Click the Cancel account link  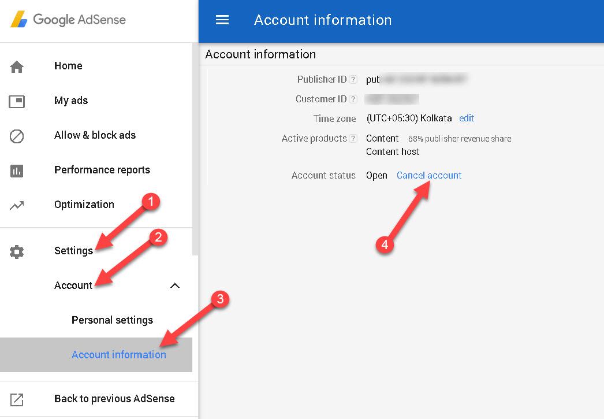429,175
